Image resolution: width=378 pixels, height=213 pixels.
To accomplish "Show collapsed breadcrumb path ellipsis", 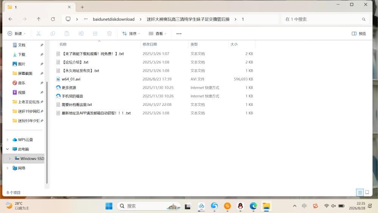I will tap(85, 19).
